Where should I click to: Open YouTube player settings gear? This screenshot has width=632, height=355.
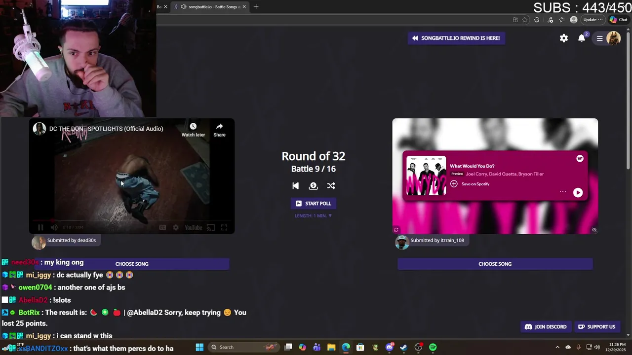(175, 227)
